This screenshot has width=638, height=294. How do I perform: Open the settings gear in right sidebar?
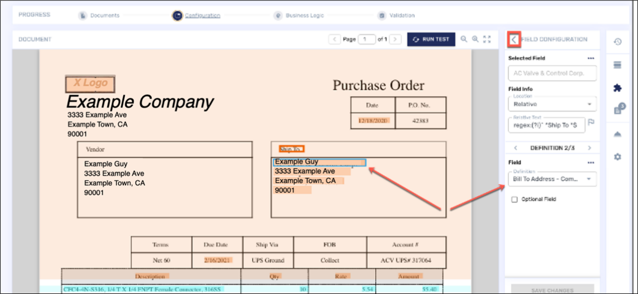click(617, 157)
